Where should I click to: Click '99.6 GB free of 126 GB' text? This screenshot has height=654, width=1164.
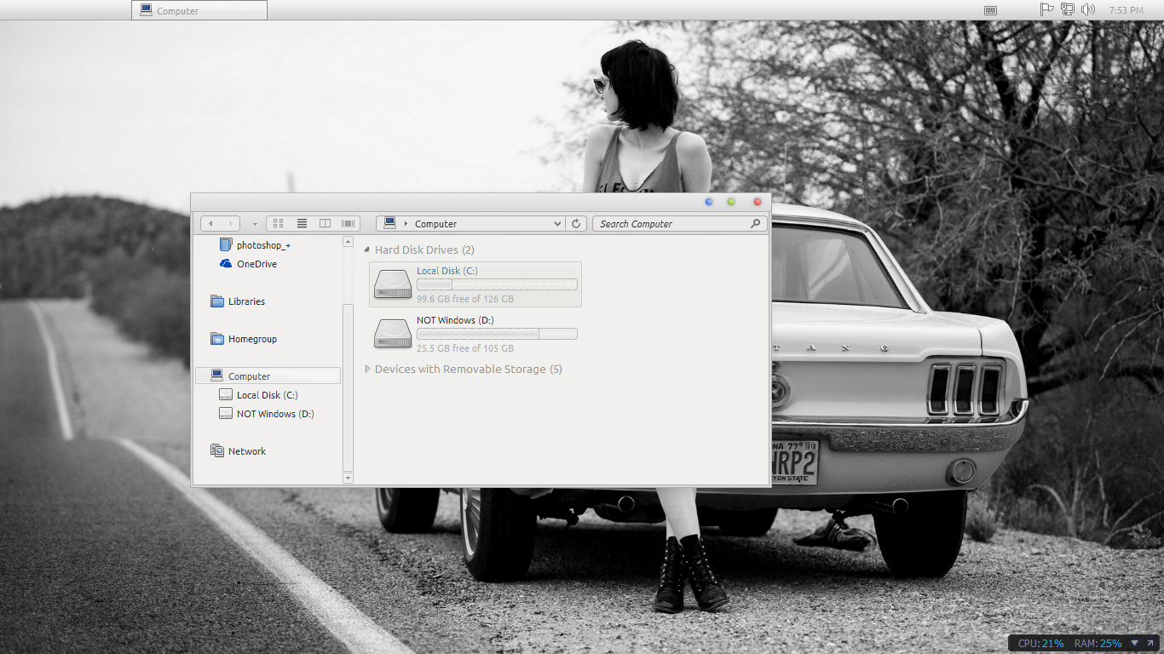465,299
